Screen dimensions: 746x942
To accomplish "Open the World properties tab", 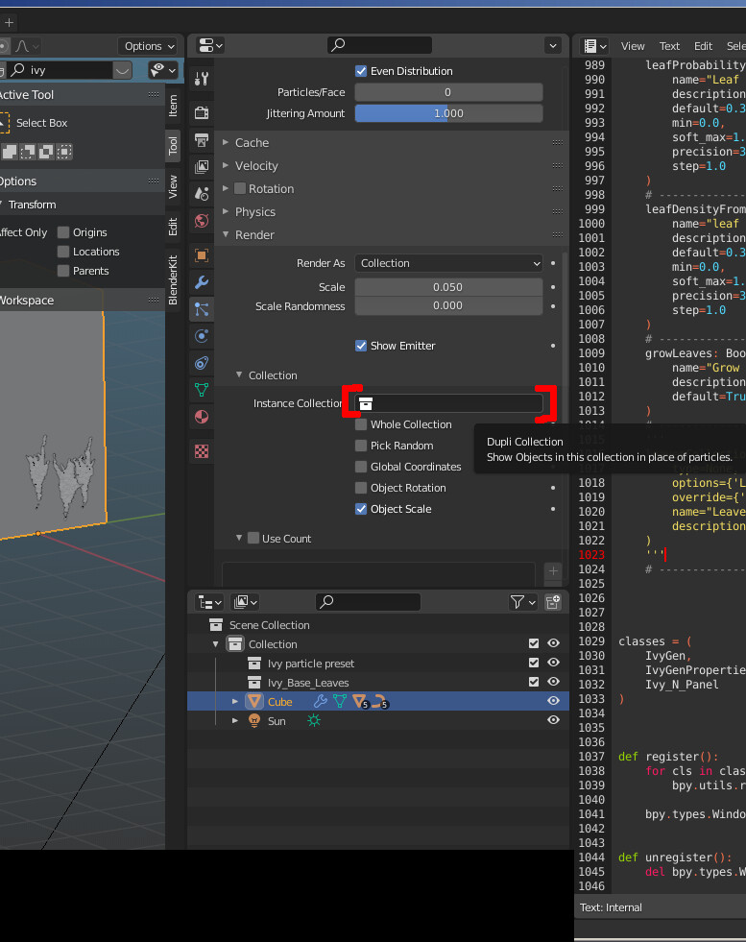I will [x=202, y=221].
